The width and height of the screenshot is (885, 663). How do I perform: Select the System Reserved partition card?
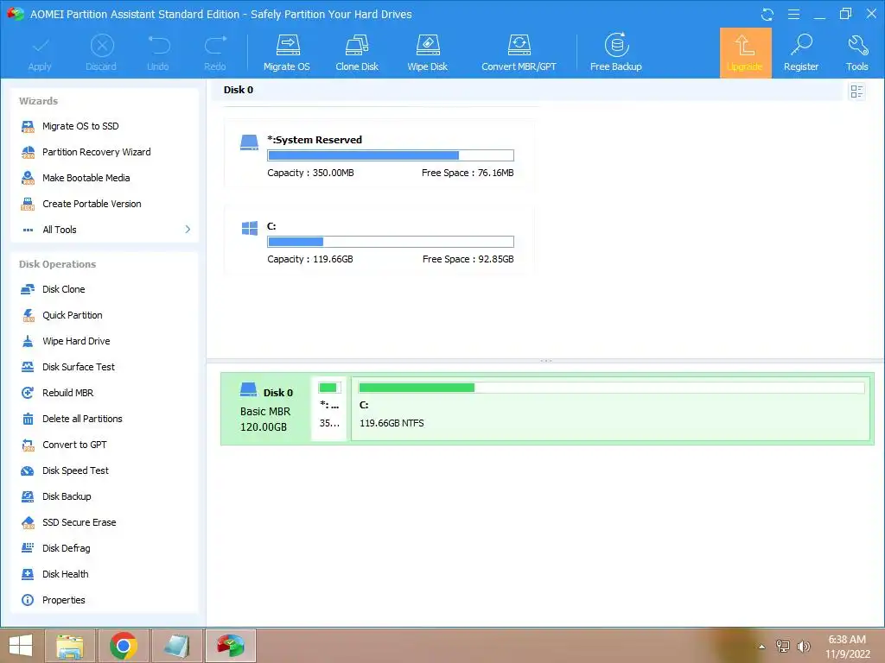[x=379, y=154]
